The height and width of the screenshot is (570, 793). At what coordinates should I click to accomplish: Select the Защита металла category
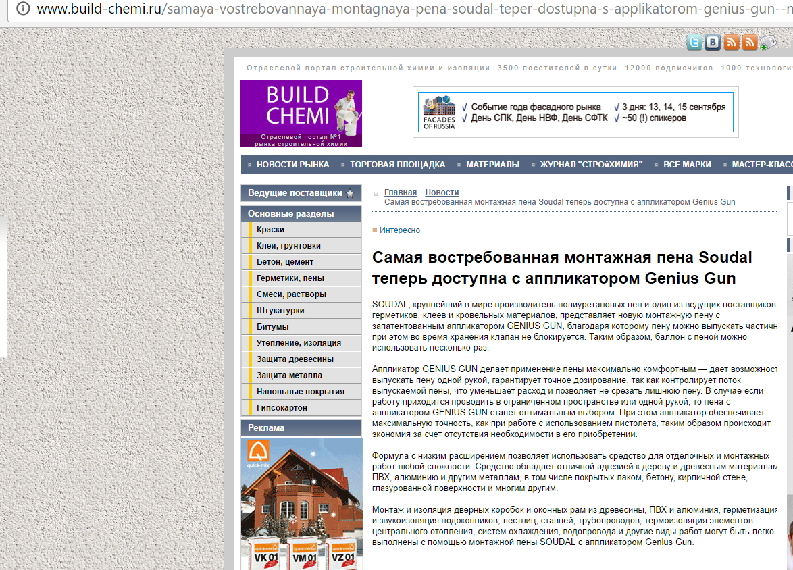click(x=301, y=375)
